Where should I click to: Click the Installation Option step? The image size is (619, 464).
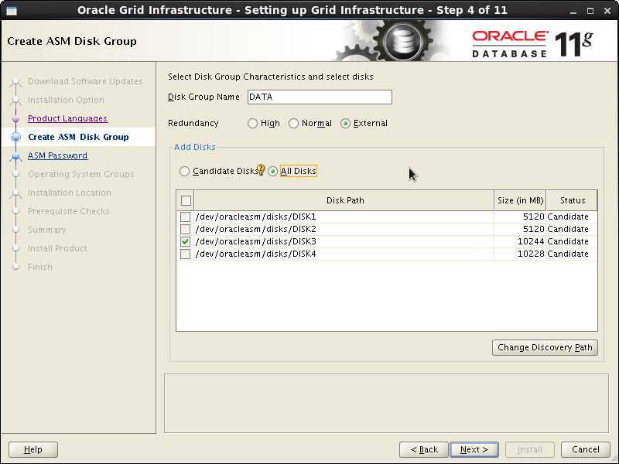[x=66, y=100]
